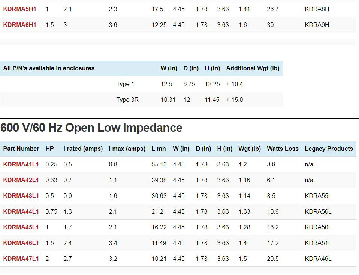The height and width of the screenshot is (275, 359).
Task: Click watts loss value '3.9'
Action: [271, 164]
